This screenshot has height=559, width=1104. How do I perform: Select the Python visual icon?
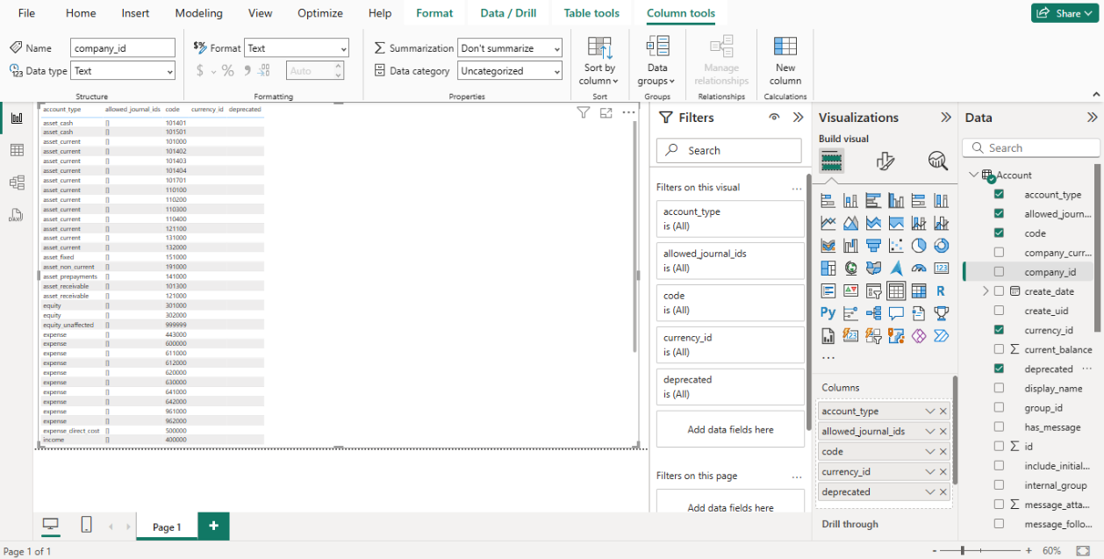point(828,312)
